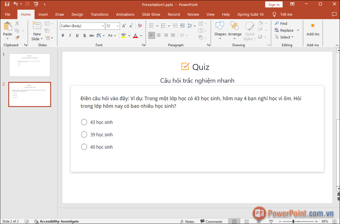The image size is (340, 224).
Task: Open the Shapes gallery
Action: pyautogui.click(x=220, y=30)
